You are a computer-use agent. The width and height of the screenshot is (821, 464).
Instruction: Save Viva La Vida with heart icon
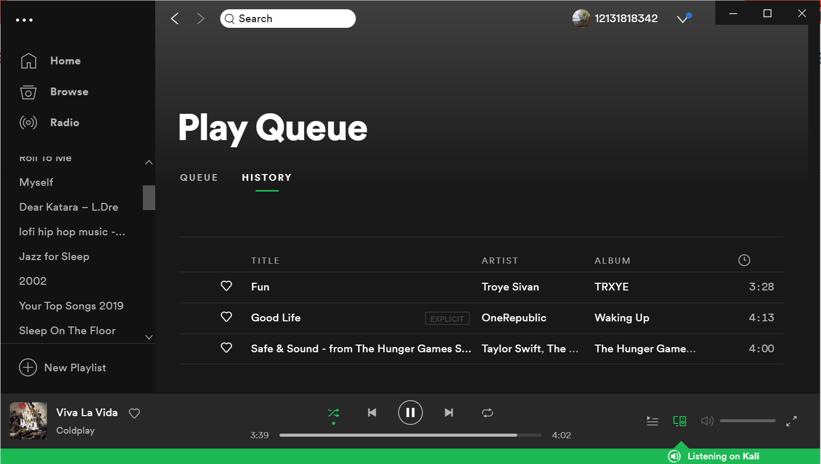(134, 414)
